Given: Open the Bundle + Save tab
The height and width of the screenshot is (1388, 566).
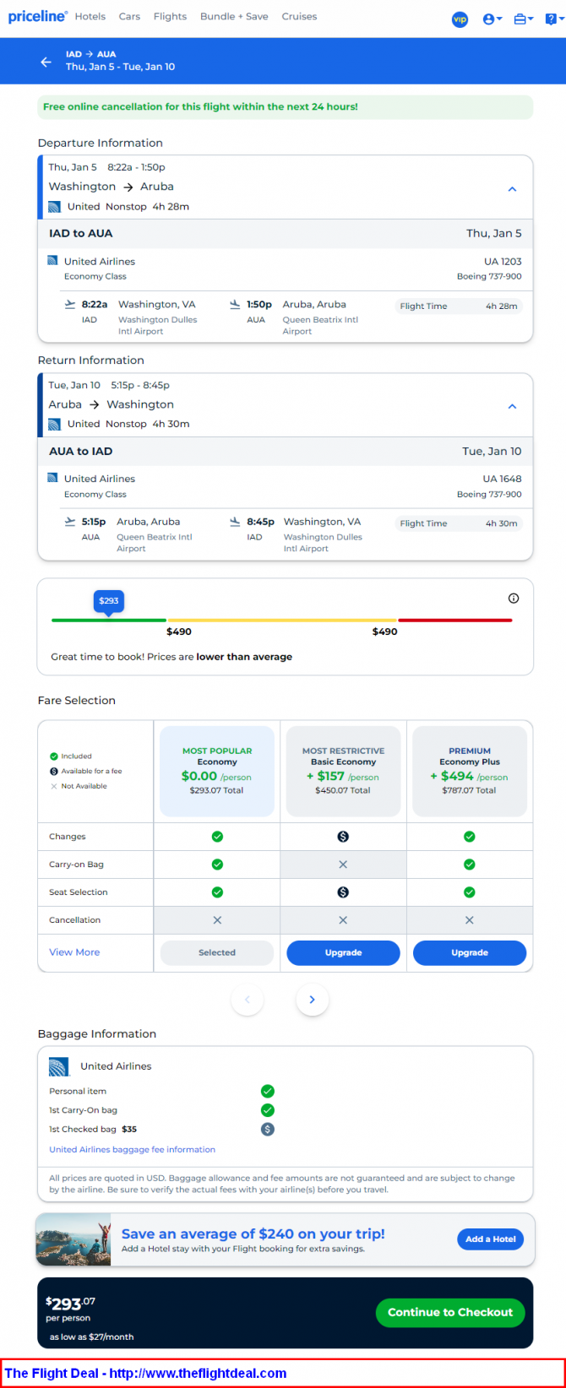Looking at the screenshot, I should 234,16.
